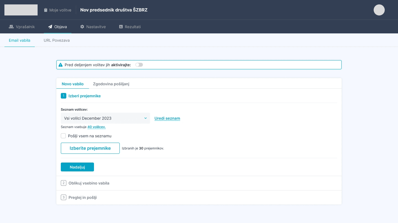Check Pošlji vsem na seznamu
Viewport: 398px width, 223px height.
(x=63, y=136)
